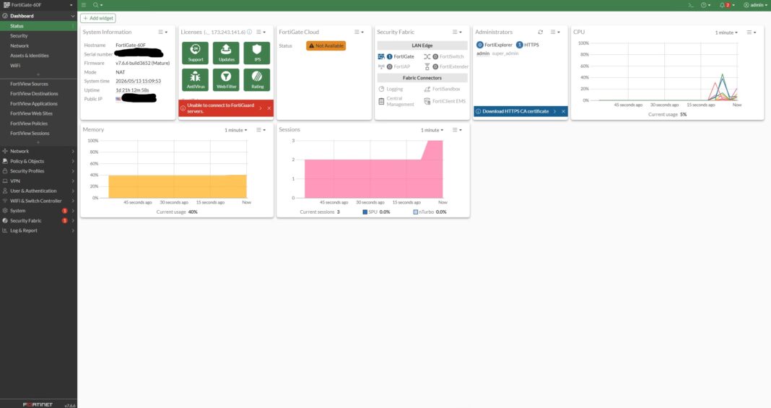The height and width of the screenshot is (408, 771).
Task: Click the Logging connector icon
Action: click(x=381, y=89)
